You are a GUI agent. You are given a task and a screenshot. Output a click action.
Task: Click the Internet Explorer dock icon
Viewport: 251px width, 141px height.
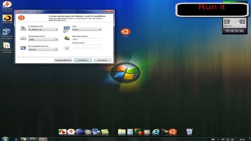coord(156,132)
